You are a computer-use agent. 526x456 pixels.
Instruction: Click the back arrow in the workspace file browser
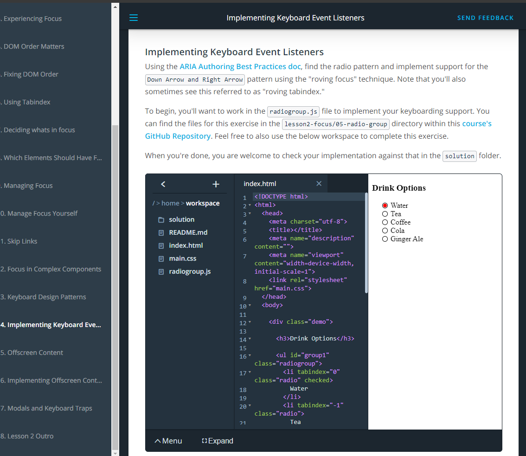[x=163, y=184]
